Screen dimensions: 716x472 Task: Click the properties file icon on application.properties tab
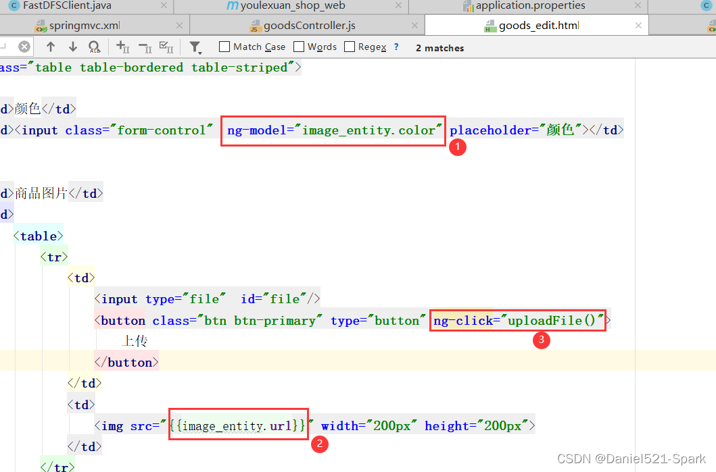pos(468,6)
